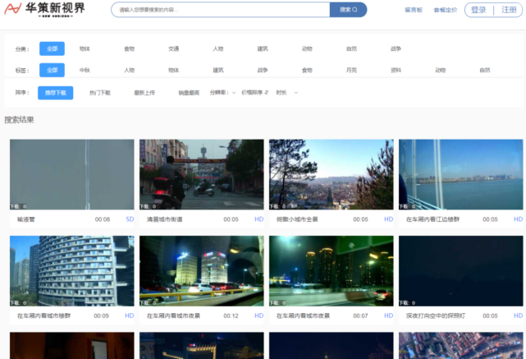526x359 pixels.
Task: Select 物体 in the 标签 row
Action: pos(173,70)
